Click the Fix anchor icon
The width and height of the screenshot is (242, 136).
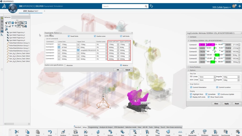98,132
